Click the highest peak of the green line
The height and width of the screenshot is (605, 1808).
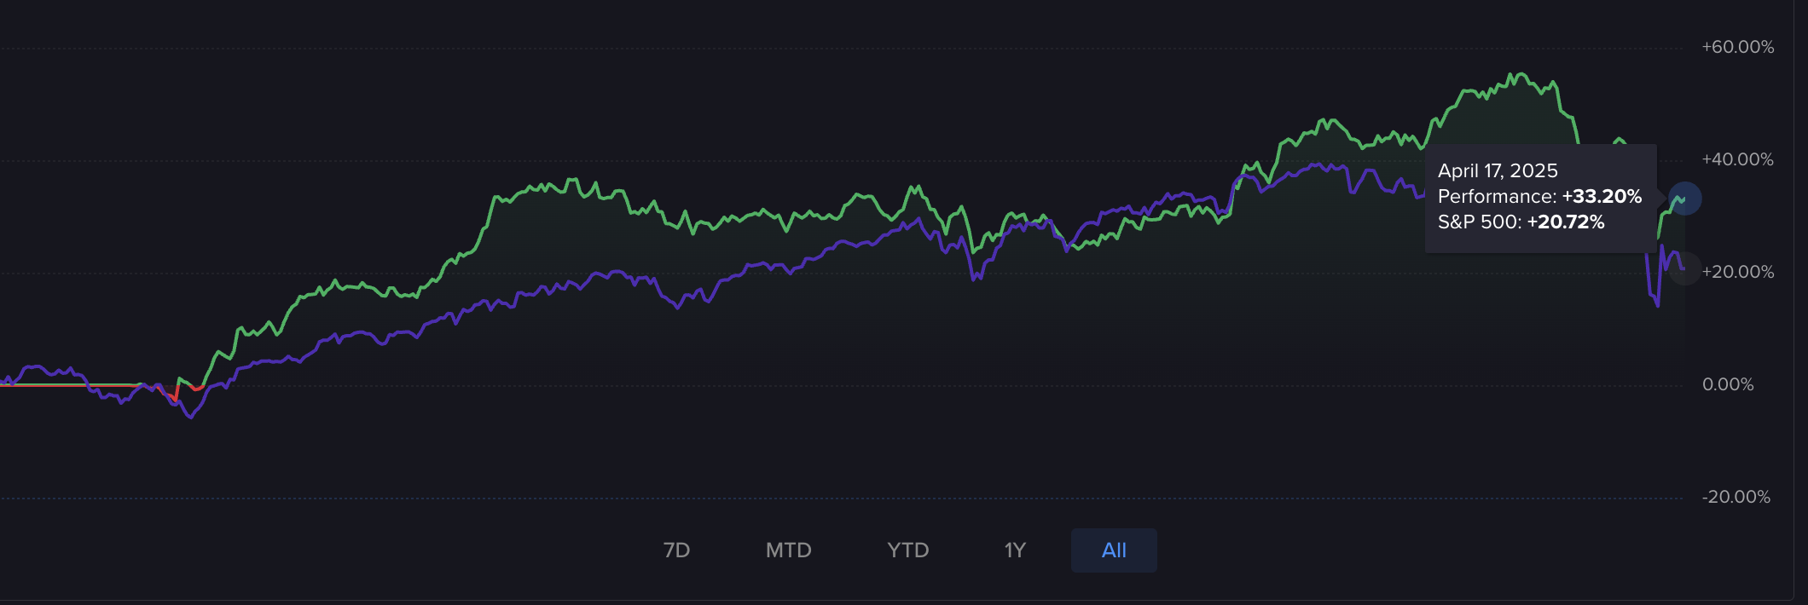coord(1519,75)
